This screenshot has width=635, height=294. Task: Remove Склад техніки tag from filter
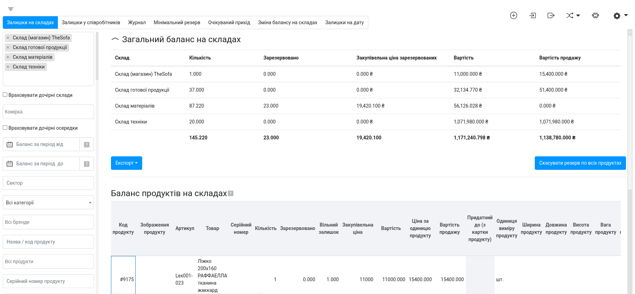click(x=8, y=67)
